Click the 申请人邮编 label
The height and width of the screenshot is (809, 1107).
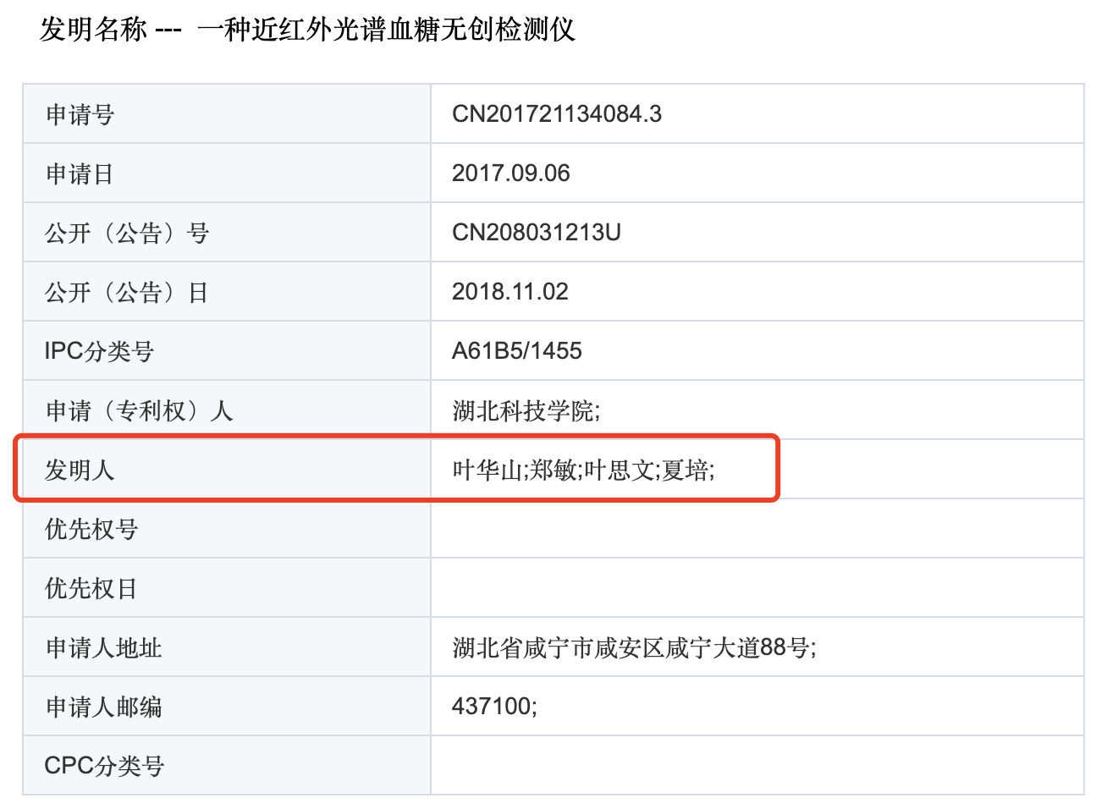click(103, 707)
